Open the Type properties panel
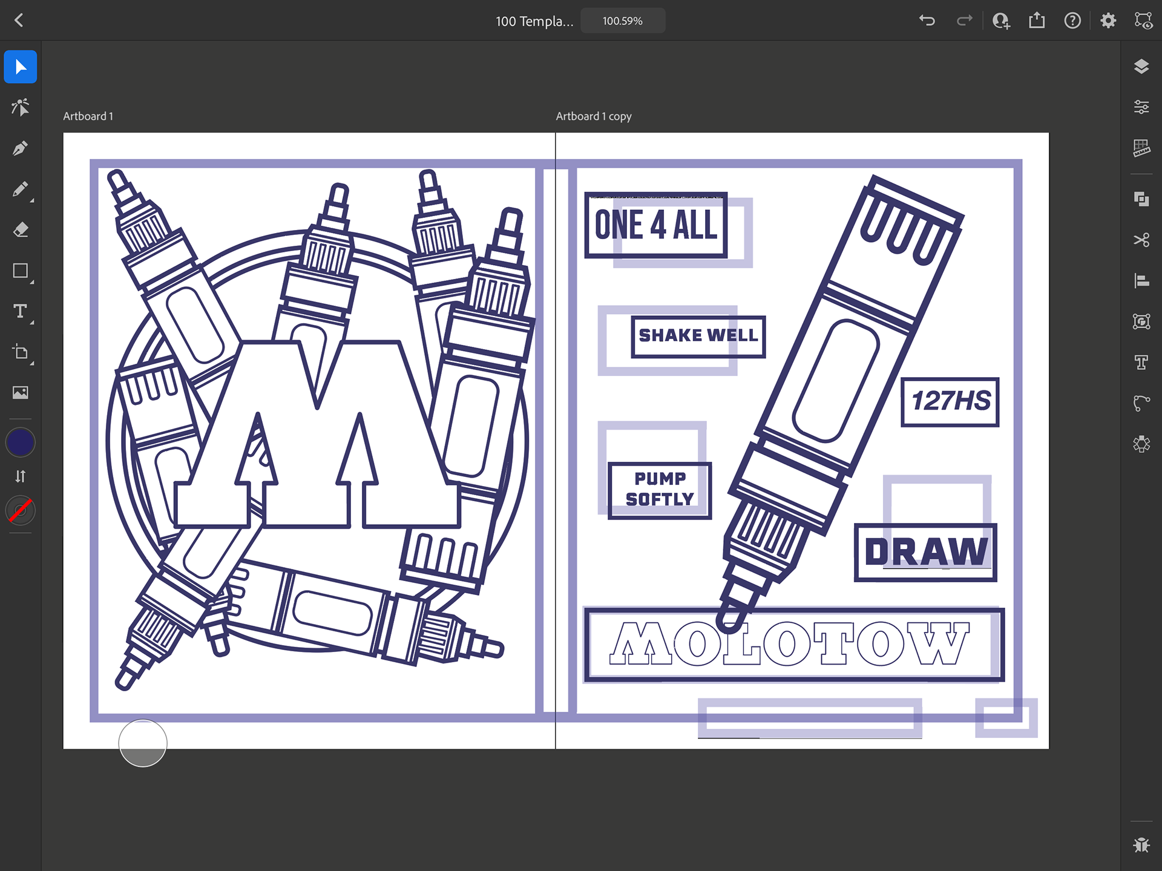 pos(1141,362)
